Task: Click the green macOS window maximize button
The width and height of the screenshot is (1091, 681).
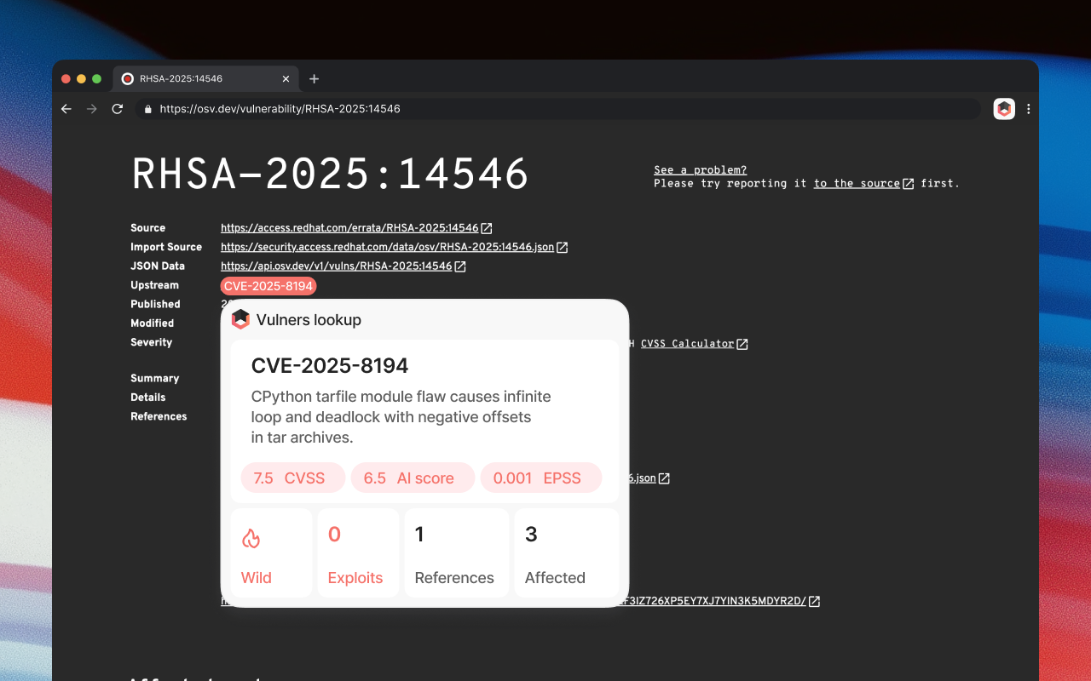Action: (x=96, y=78)
